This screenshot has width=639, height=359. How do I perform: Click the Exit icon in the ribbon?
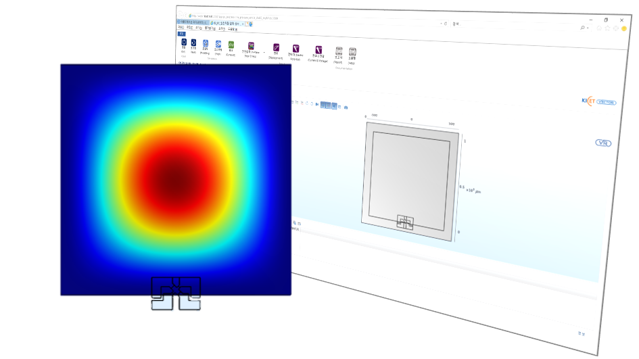click(x=183, y=43)
